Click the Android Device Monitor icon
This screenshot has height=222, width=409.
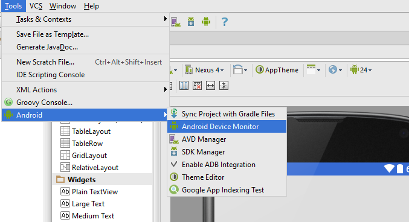point(174,126)
